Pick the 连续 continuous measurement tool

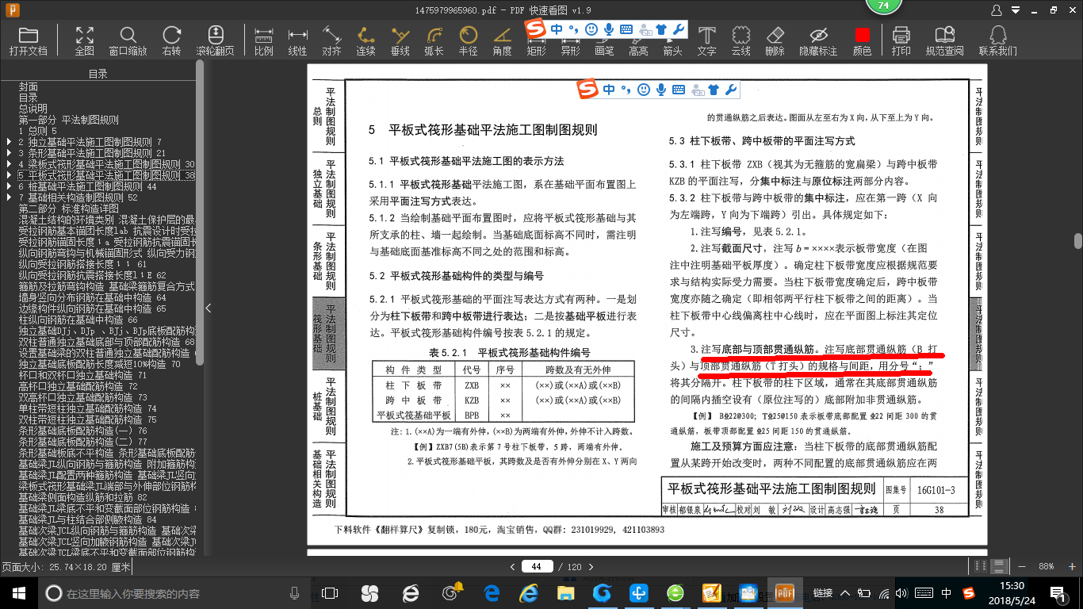pos(365,40)
